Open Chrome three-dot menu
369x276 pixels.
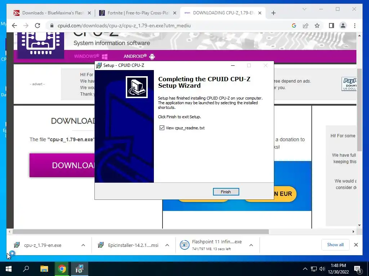click(355, 26)
